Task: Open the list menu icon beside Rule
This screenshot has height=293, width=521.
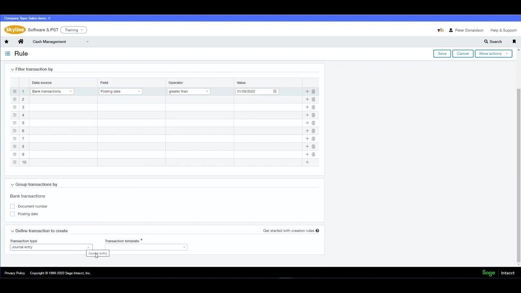Action: [x=7, y=53]
